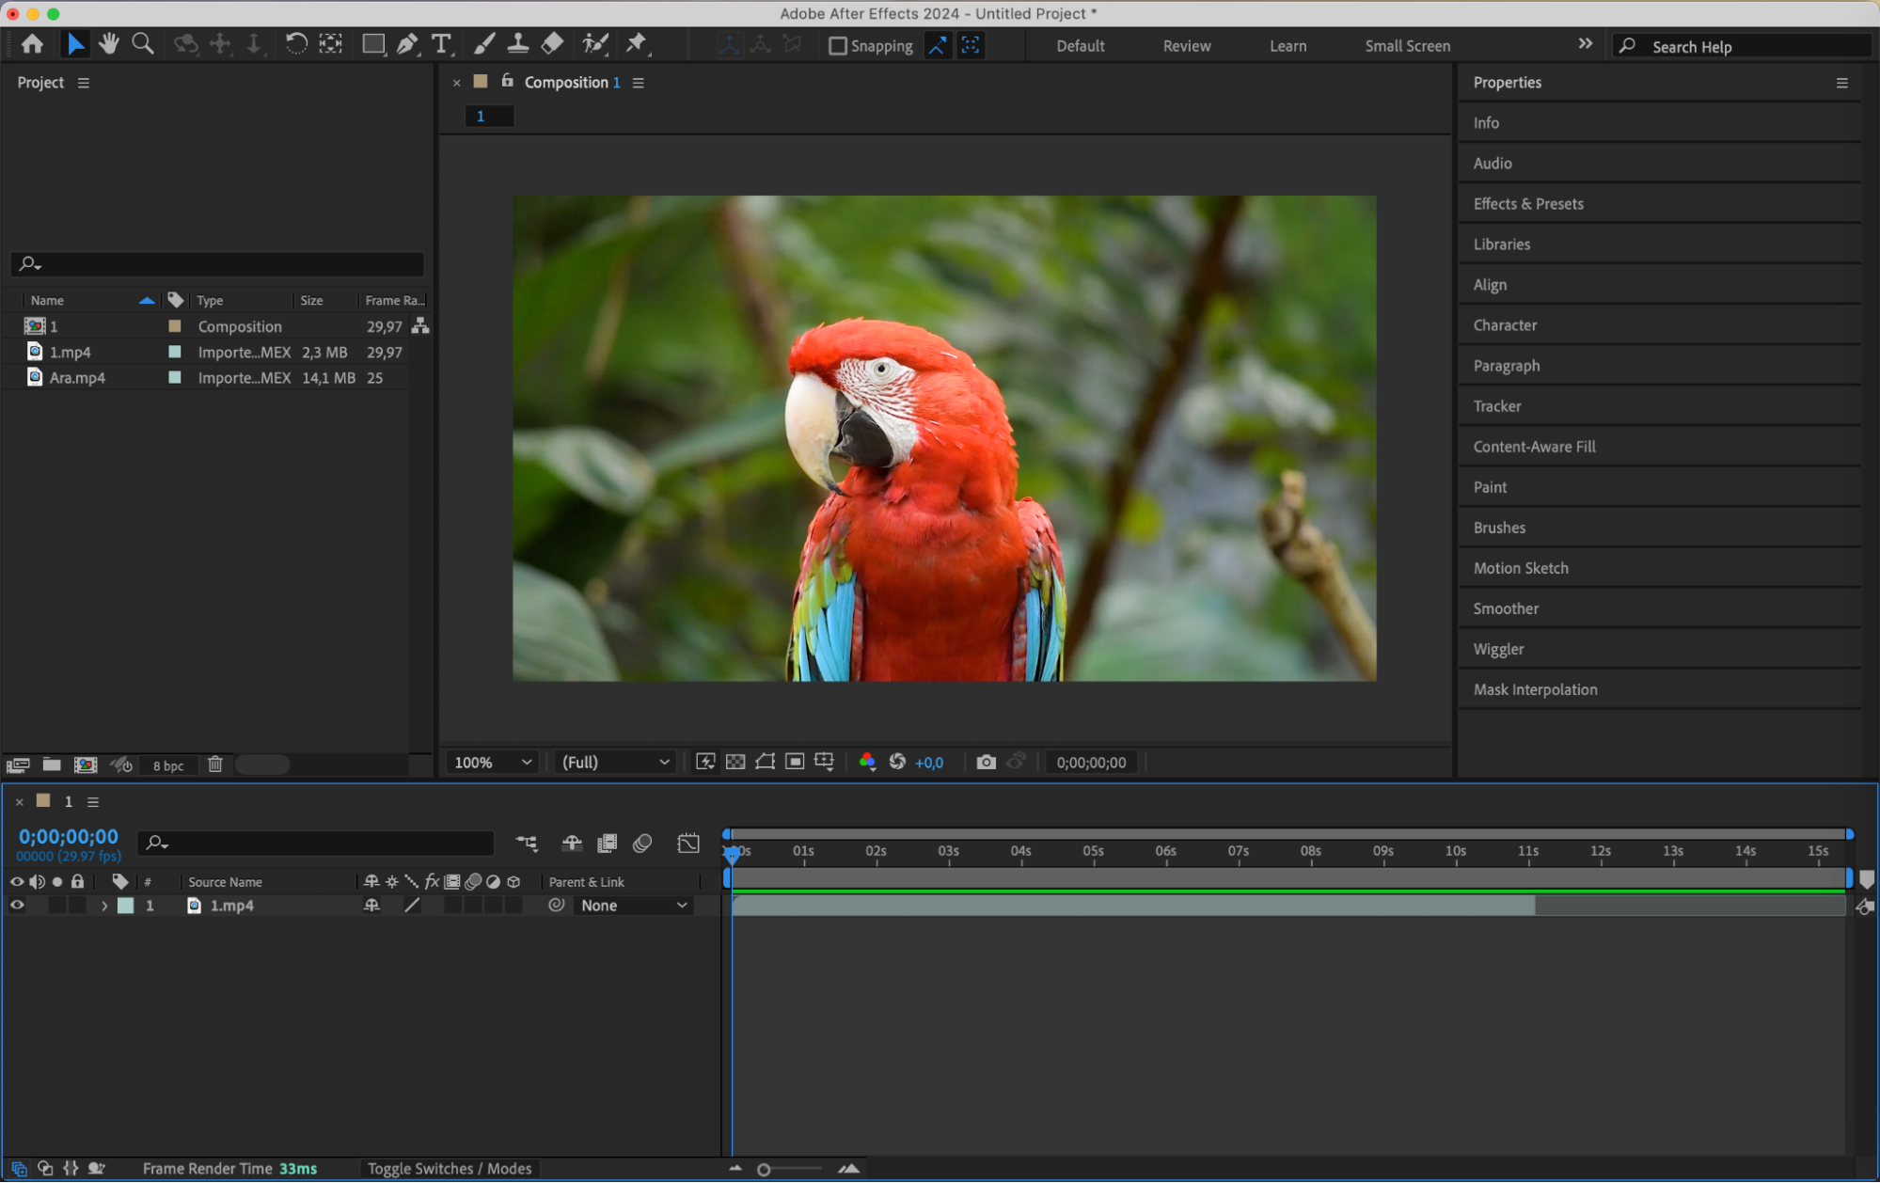The height and width of the screenshot is (1183, 1880).
Task: Hide the 1.mp4 layer with eye icon
Action: (17, 905)
